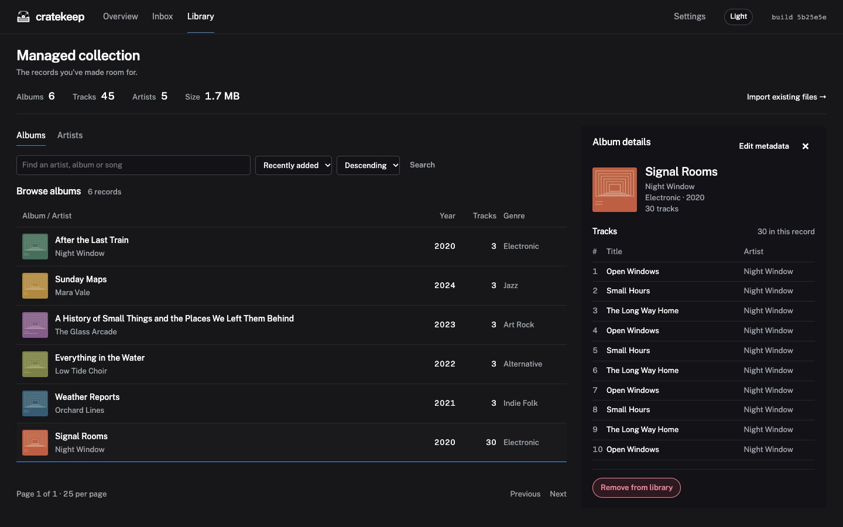Click the build 5b25e5e label

click(799, 17)
